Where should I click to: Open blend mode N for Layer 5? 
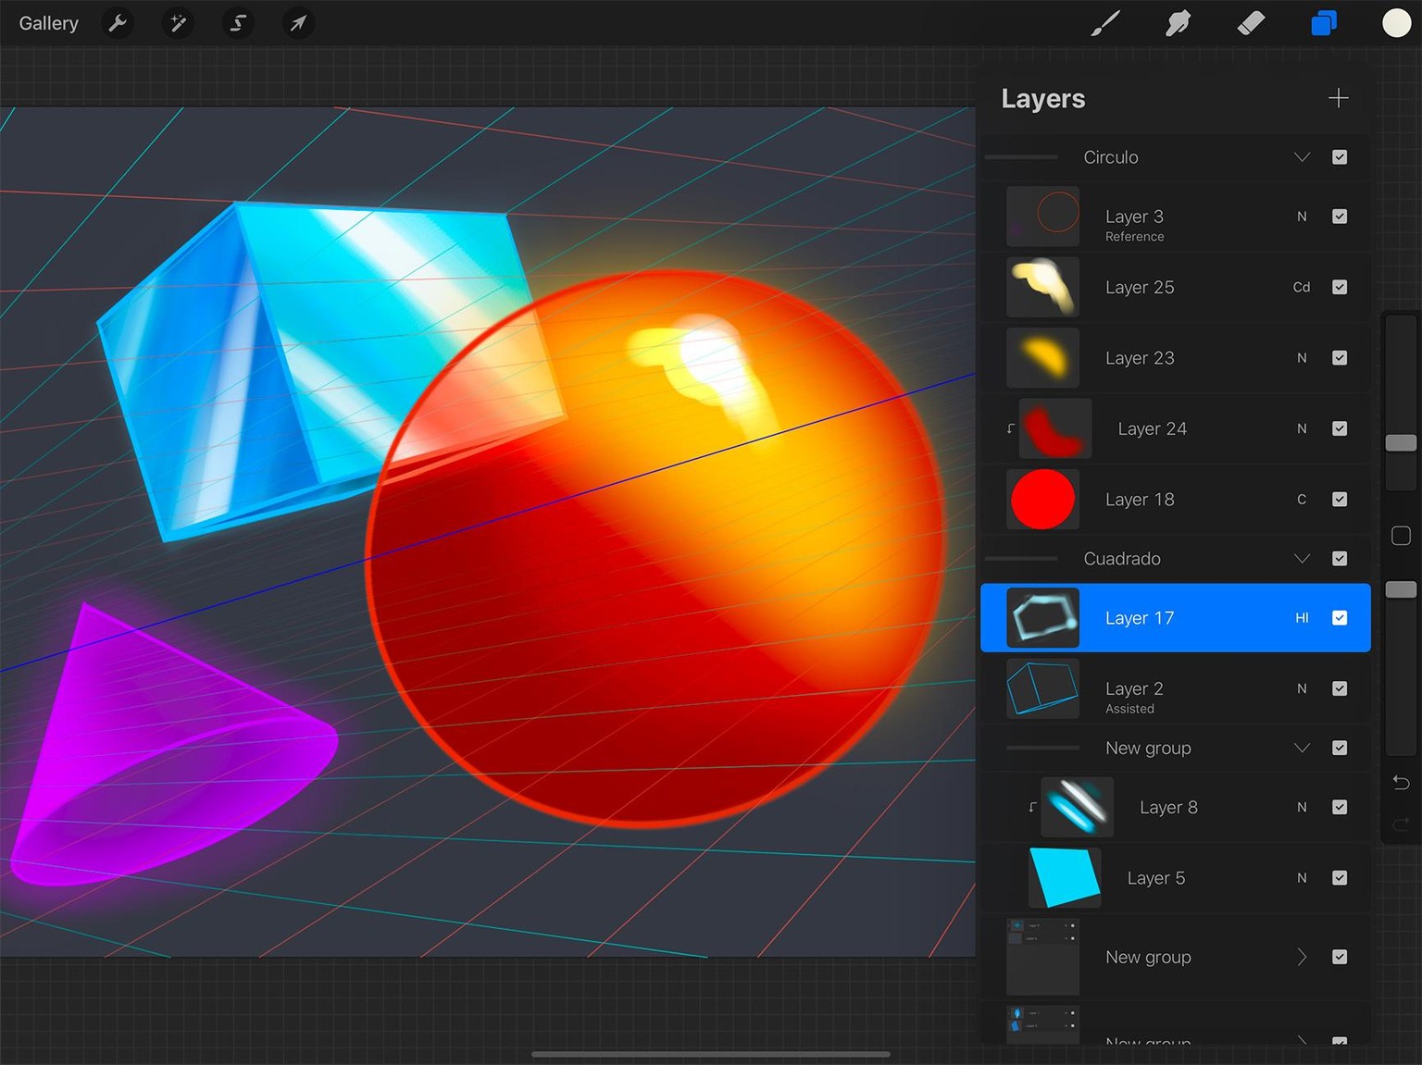[1302, 878]
